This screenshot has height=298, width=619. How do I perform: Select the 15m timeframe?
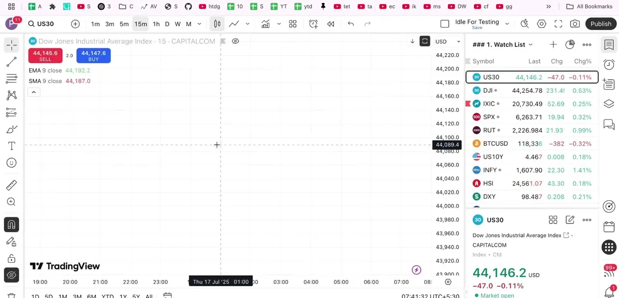pos(141,24)
